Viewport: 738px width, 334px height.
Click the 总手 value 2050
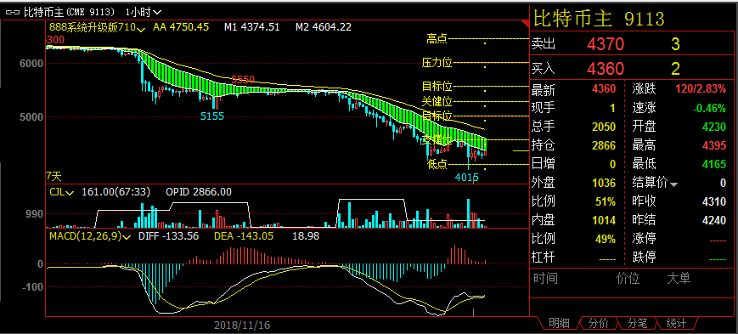[604, 127]
